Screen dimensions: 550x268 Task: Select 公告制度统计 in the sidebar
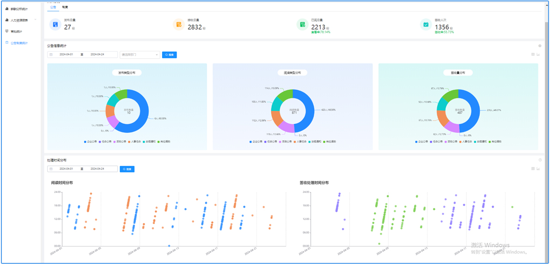[x=19, y=43]
